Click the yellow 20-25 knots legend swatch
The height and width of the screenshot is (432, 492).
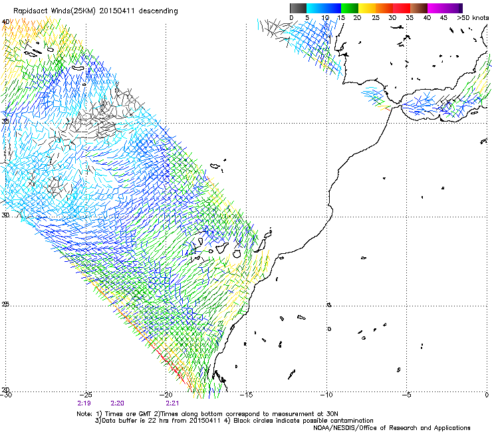tap(367, 8)
